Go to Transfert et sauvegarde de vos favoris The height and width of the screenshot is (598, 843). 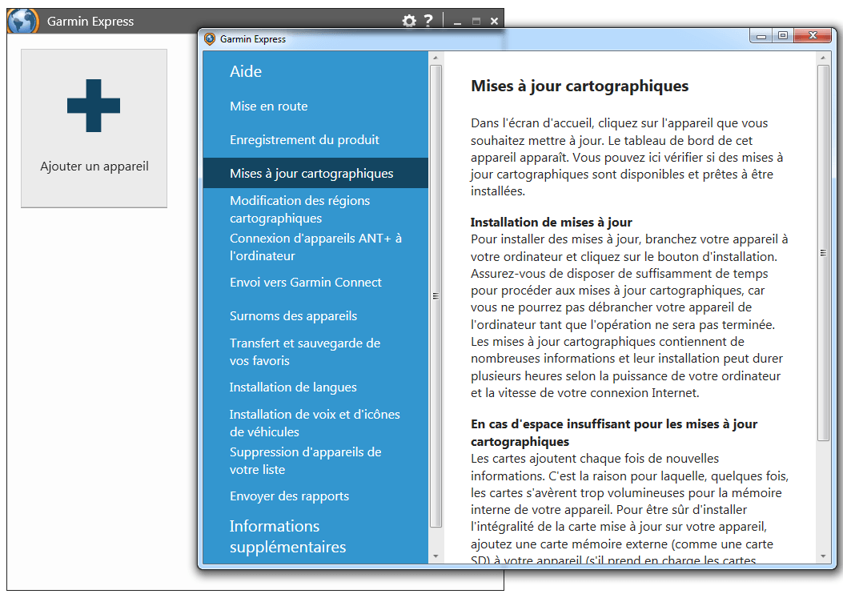point(305,351)
